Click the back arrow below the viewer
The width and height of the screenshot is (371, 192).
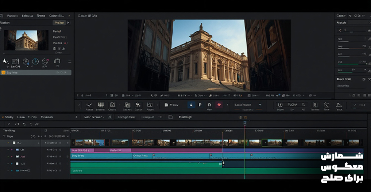[x=77, y=96]
